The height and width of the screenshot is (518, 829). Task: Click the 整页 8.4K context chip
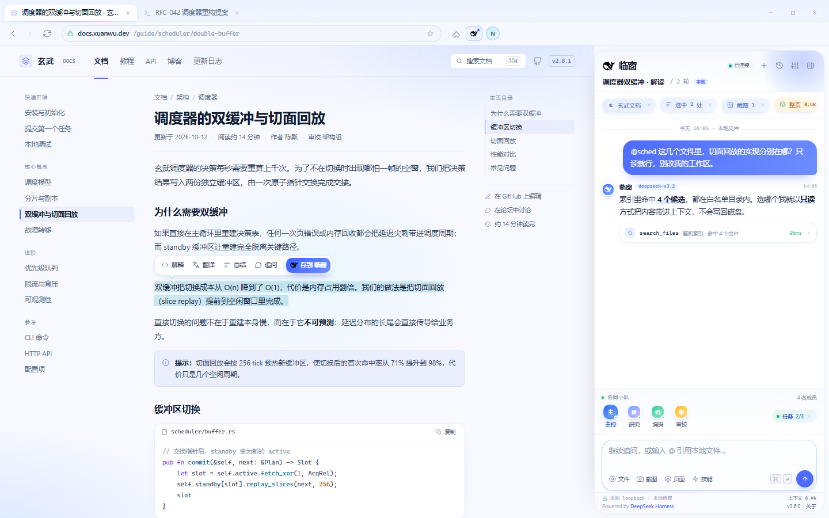coord(797,105)
